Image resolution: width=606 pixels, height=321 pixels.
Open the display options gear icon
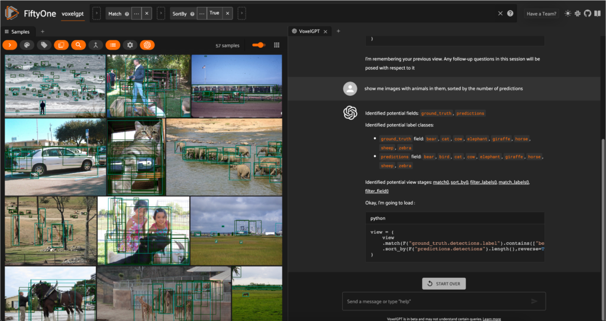coord(130,45)
